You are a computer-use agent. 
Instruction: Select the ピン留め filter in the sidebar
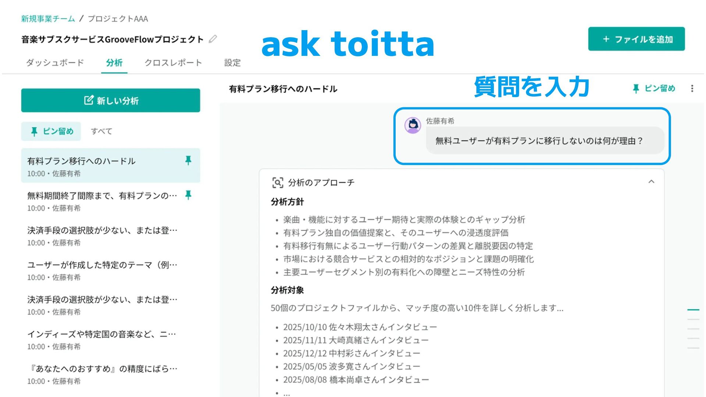click(51, 131)
